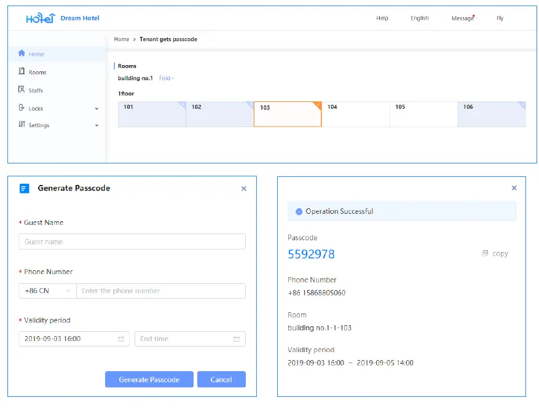The image size is (539, 408).
Task: Open the Message menu in header
Action: coord(462,18)
